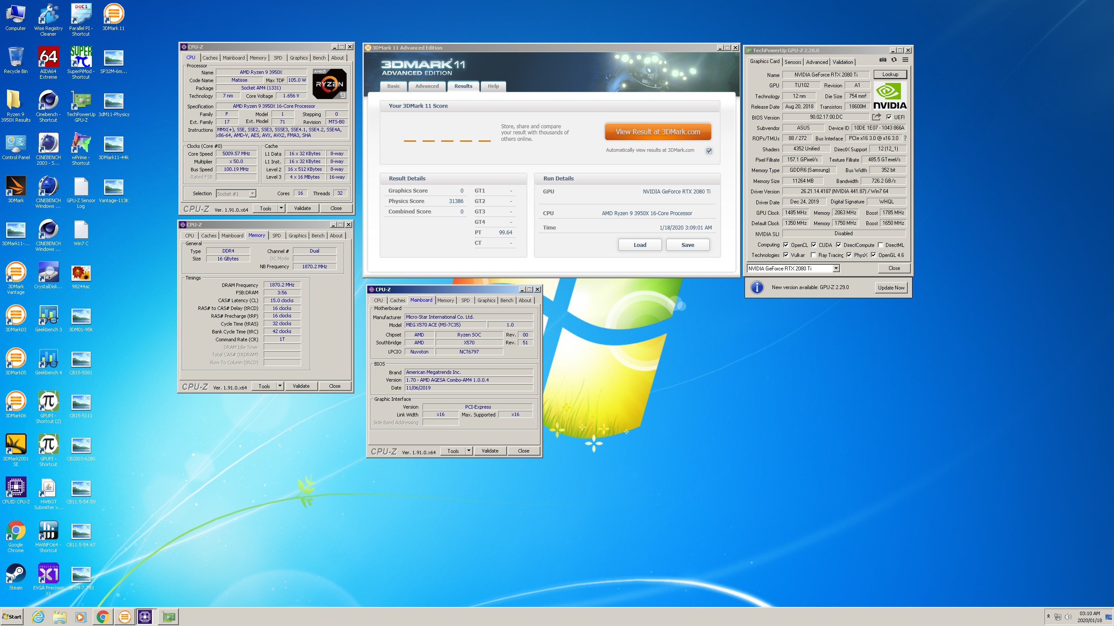Switch to Caches tab in top CPU-Z
The height and width of the screenshot is (626, 1114).
click(210, 58)
